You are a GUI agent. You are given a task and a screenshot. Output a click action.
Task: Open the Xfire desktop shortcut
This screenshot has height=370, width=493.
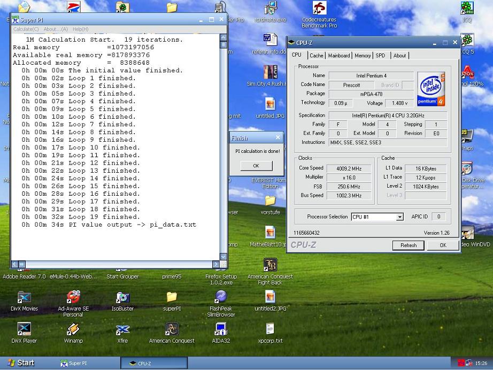[x=122, y=330]
